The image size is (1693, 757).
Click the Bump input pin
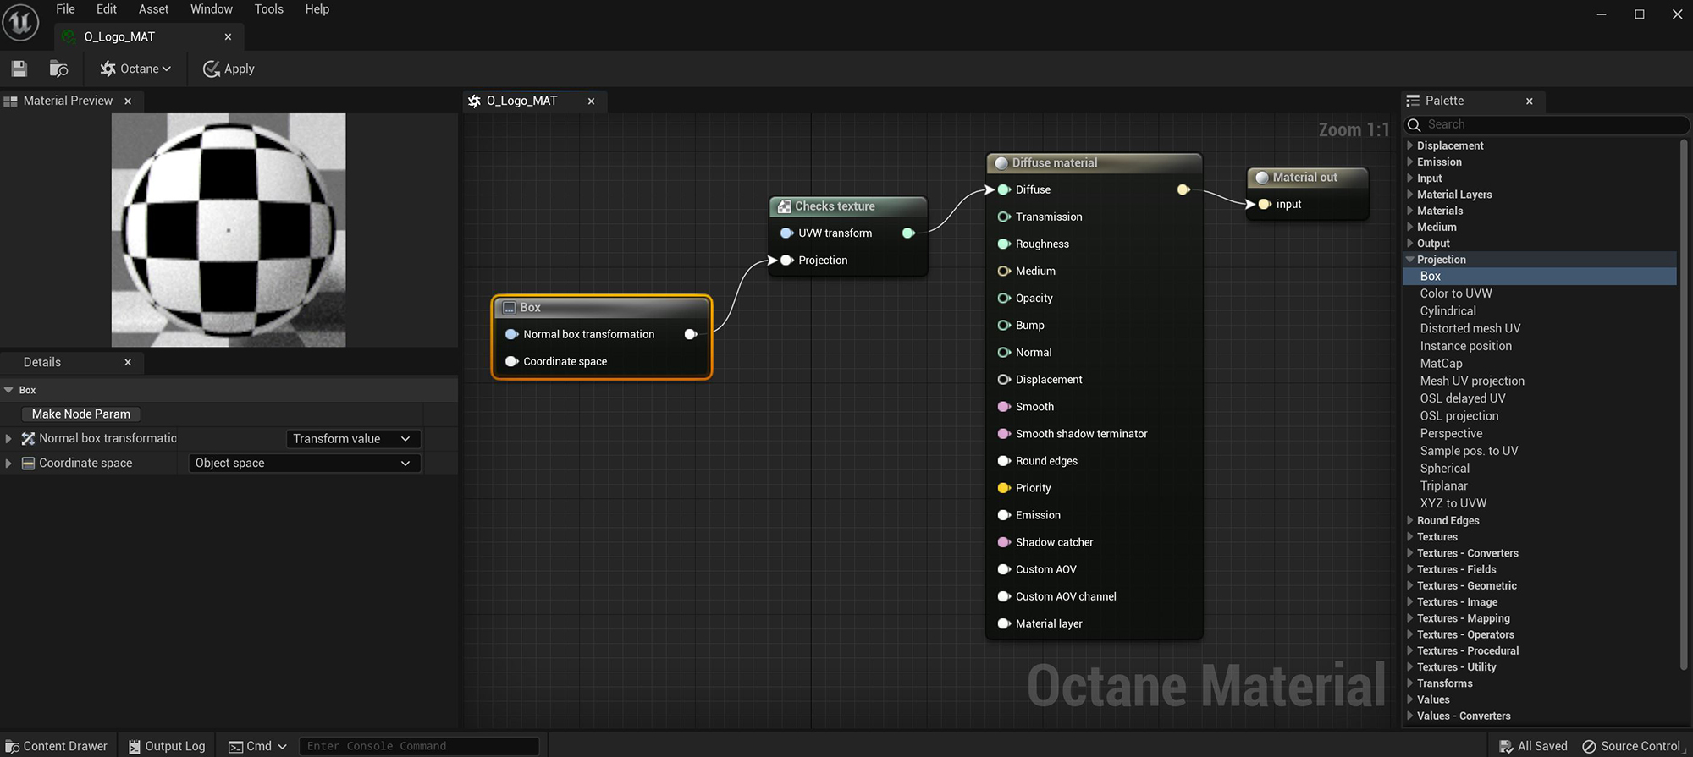pos(1004,325)
